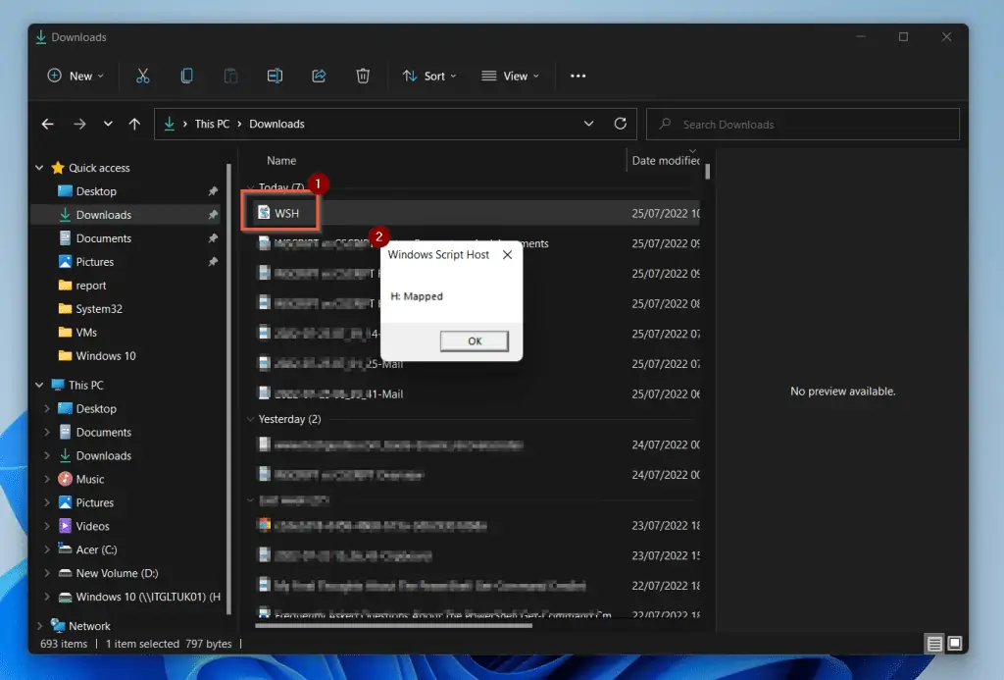1004x680 pixels.
Task: Open the See more three-dots menu
Action: (577, 76)
